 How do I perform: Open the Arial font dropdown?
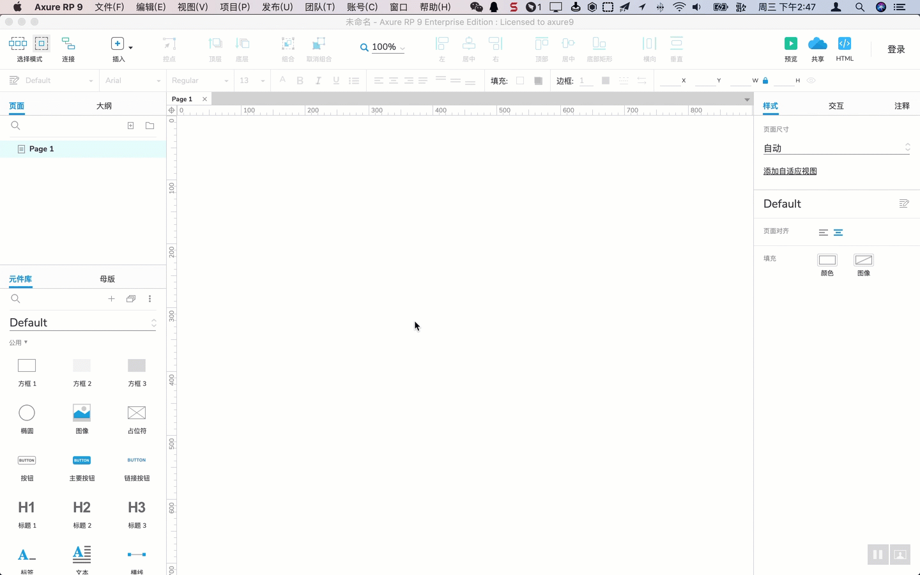pyautogui.click(x=133, y=80)
